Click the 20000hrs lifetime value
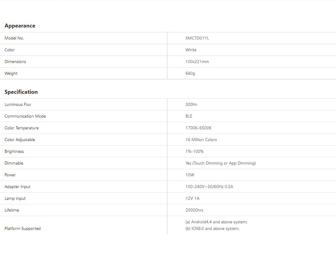 (x=194, y=210)
